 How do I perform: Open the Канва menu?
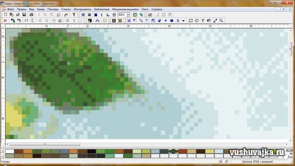[41, 9]
